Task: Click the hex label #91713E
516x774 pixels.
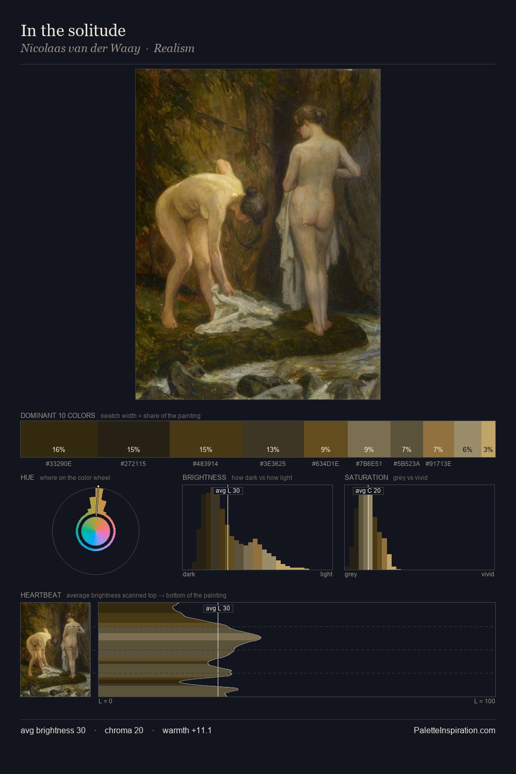Action: pyautogui.click(x=439, y=463)
